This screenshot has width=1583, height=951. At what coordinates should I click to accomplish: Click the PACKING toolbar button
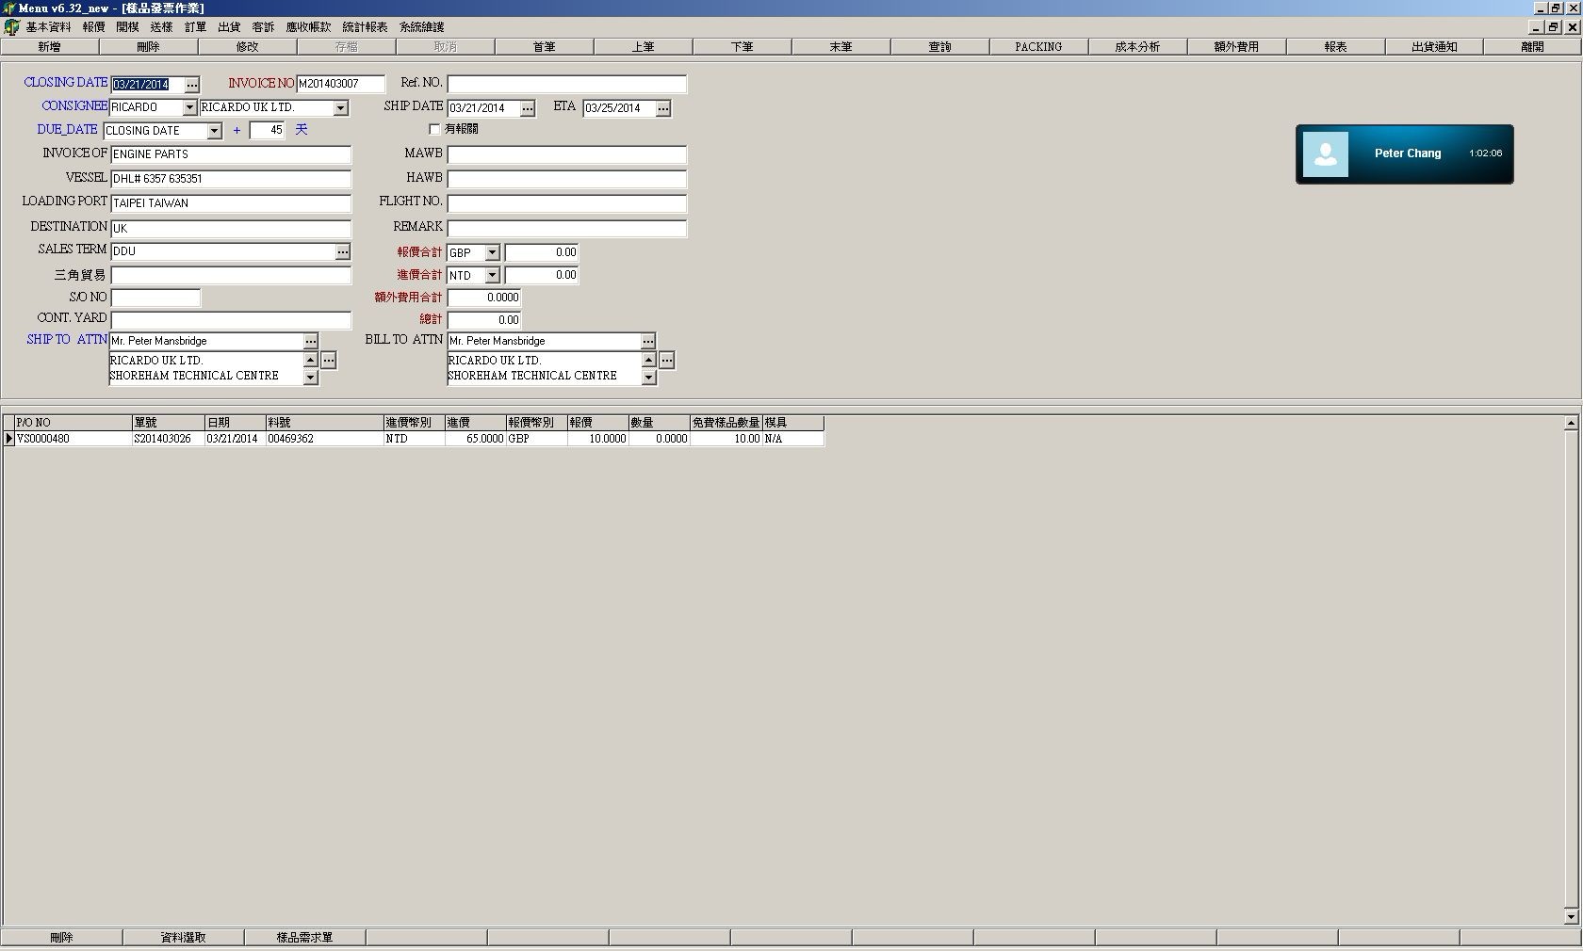[x=1038, y=47]
